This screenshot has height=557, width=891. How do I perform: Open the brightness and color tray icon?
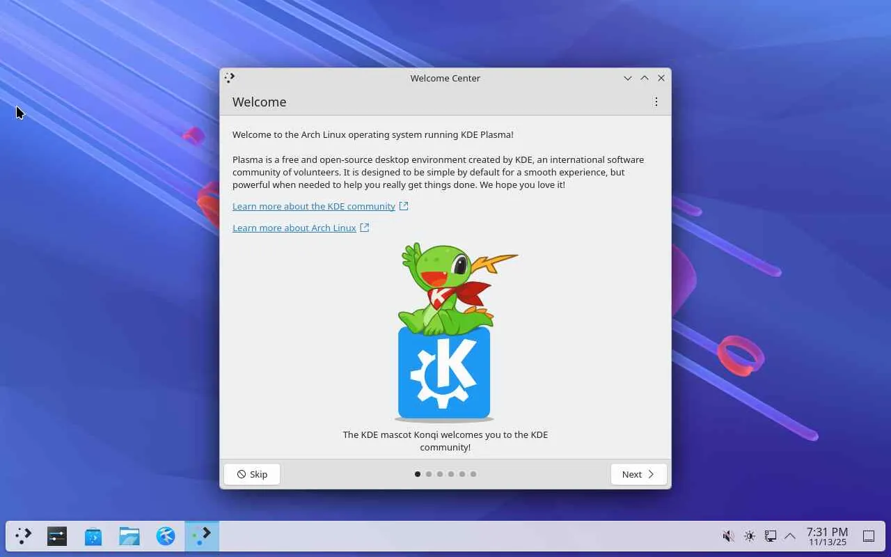pyautogui.click(x=750, y=536)
